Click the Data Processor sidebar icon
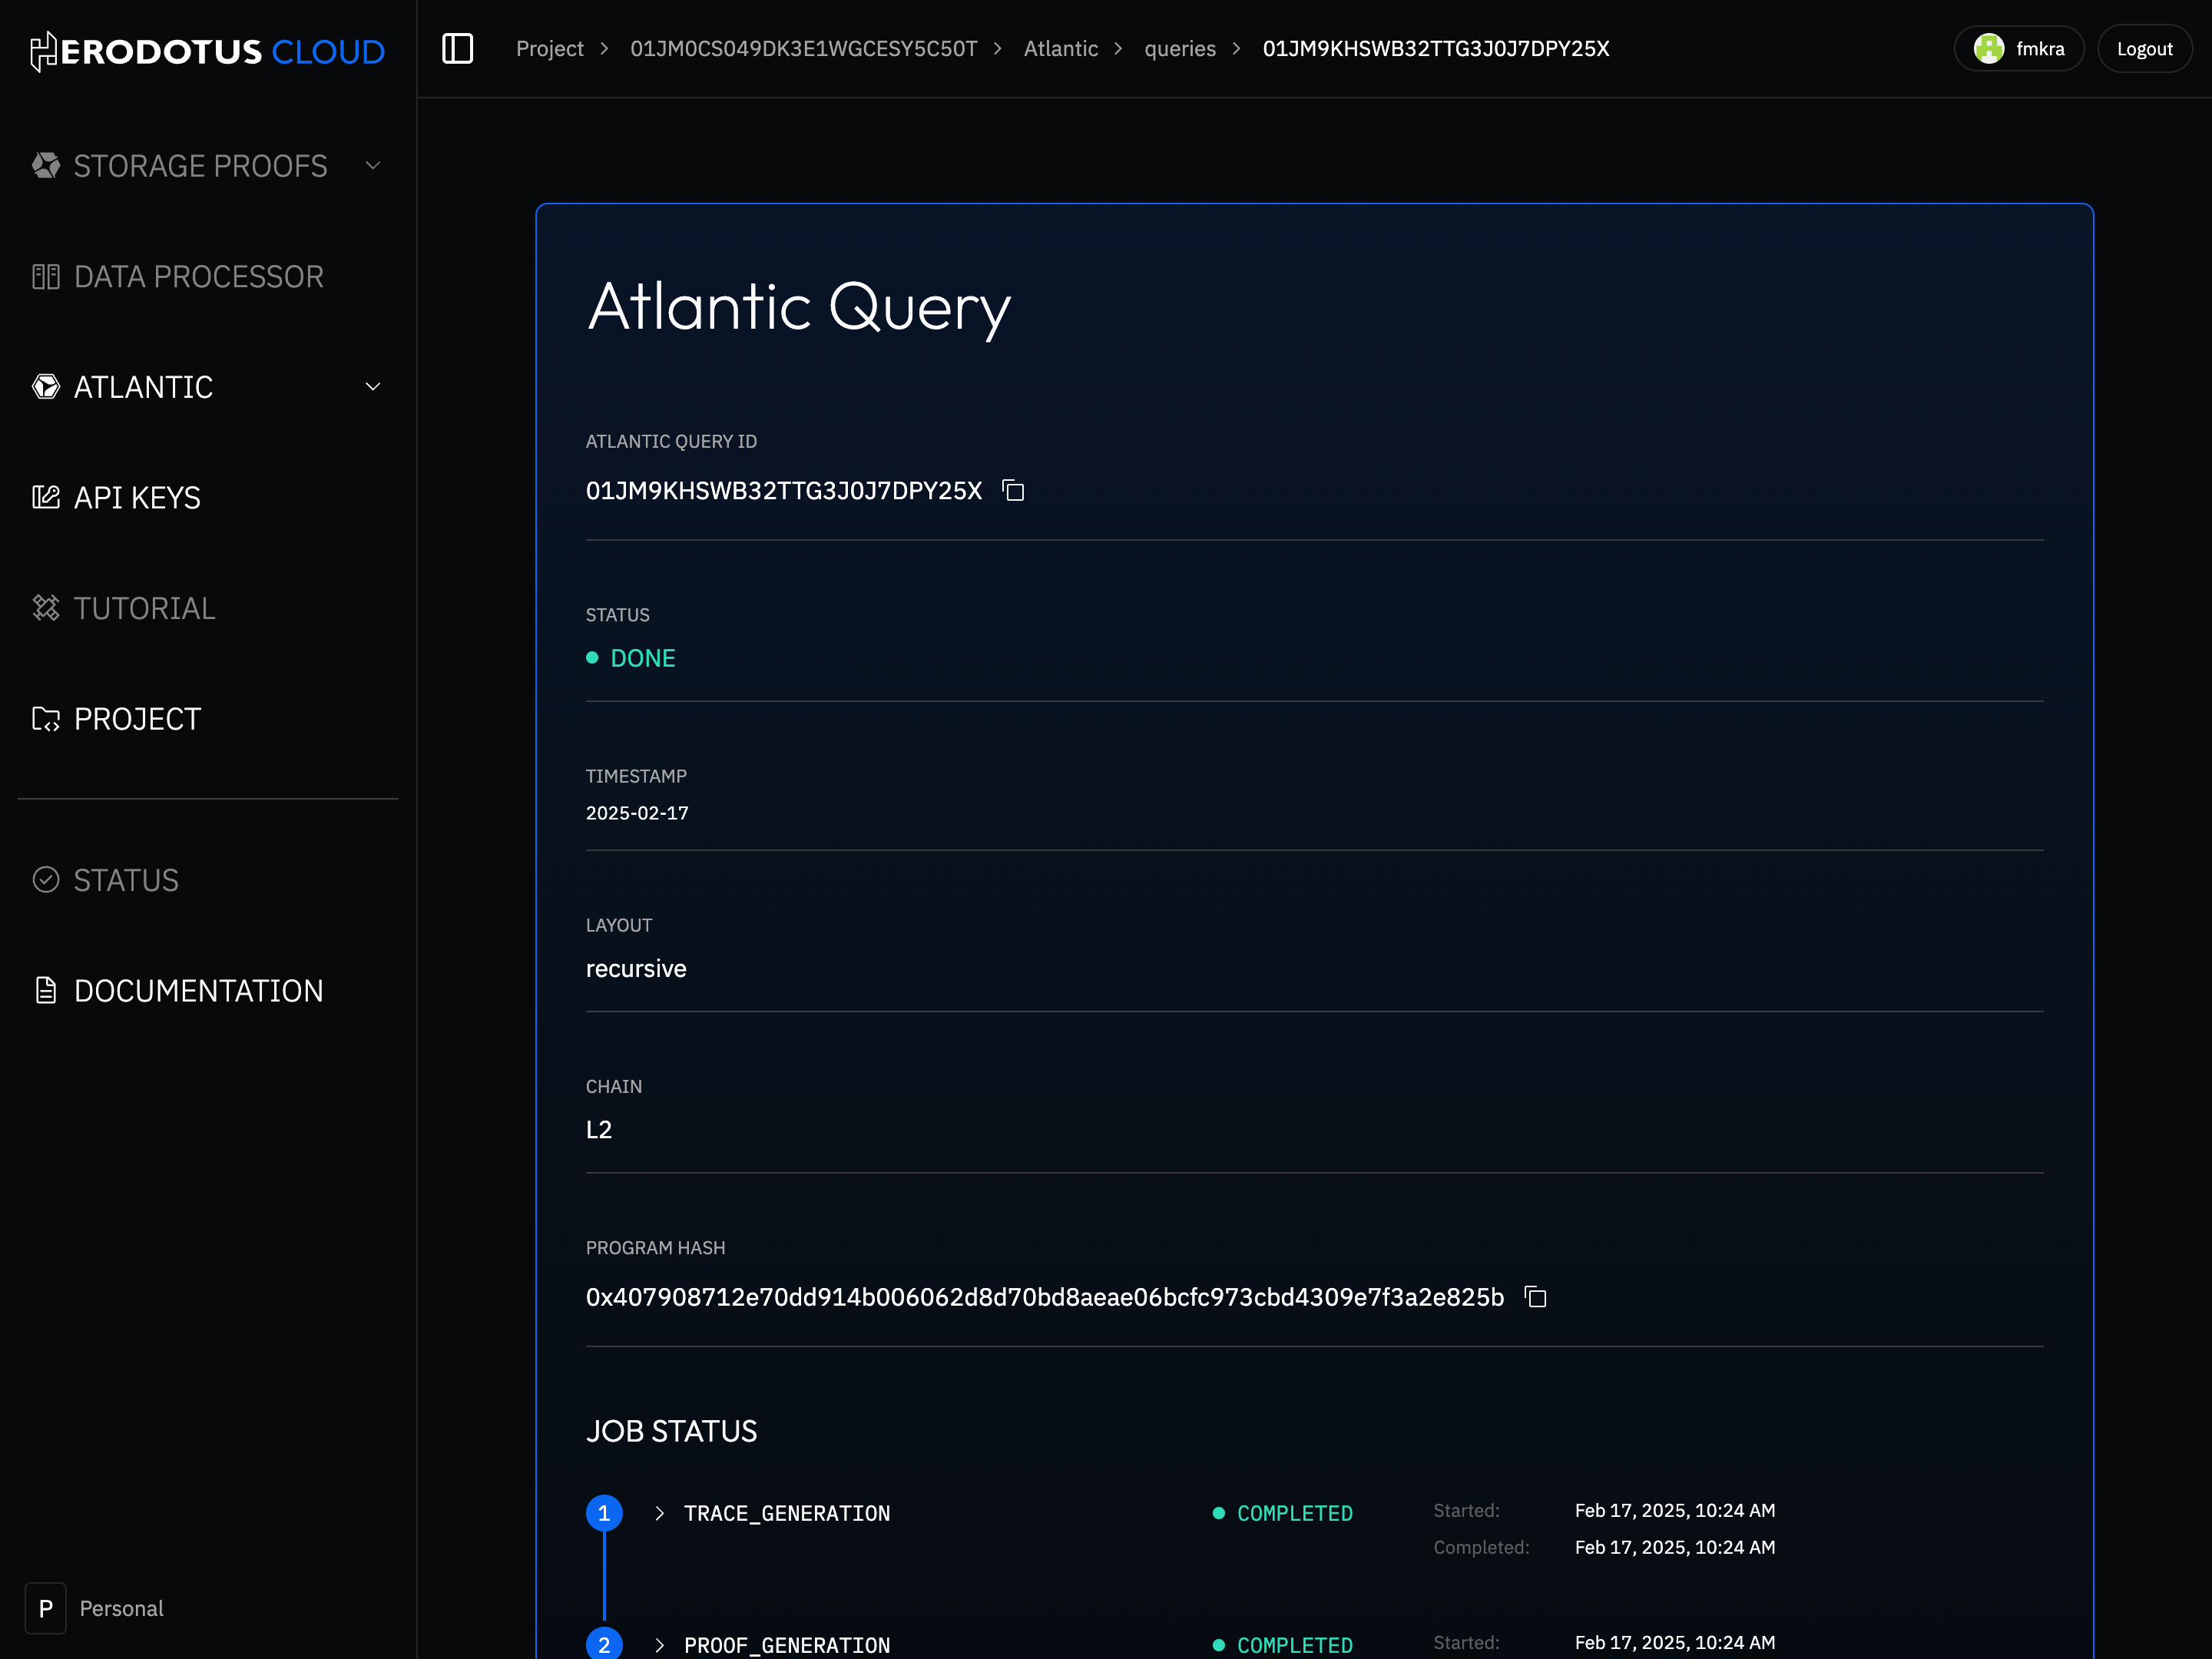This screenshot has height=1659, width=2212. tap(46, 276)
